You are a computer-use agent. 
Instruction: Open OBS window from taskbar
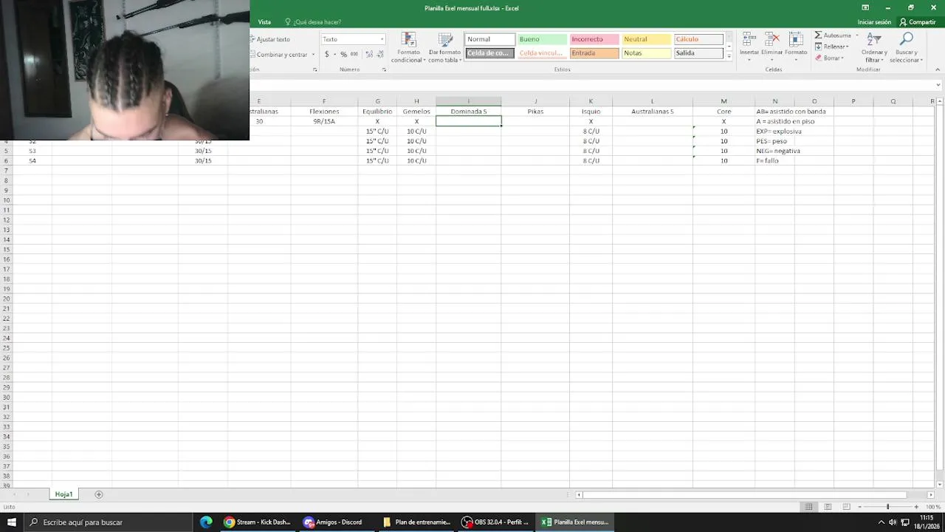click(x=495, y=522)
